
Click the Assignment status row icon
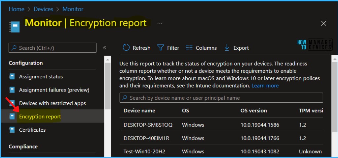12,76
